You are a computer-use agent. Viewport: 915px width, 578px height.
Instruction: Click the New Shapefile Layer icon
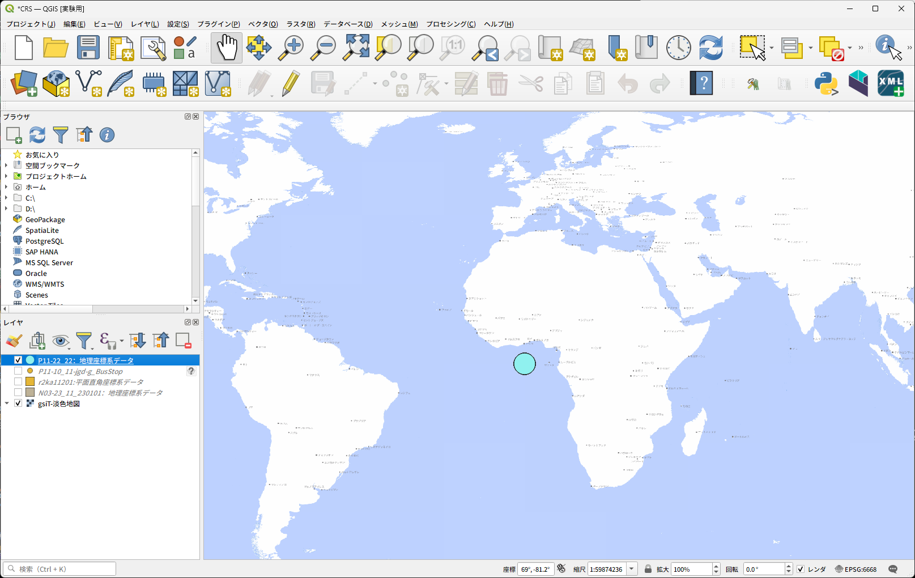88,84
